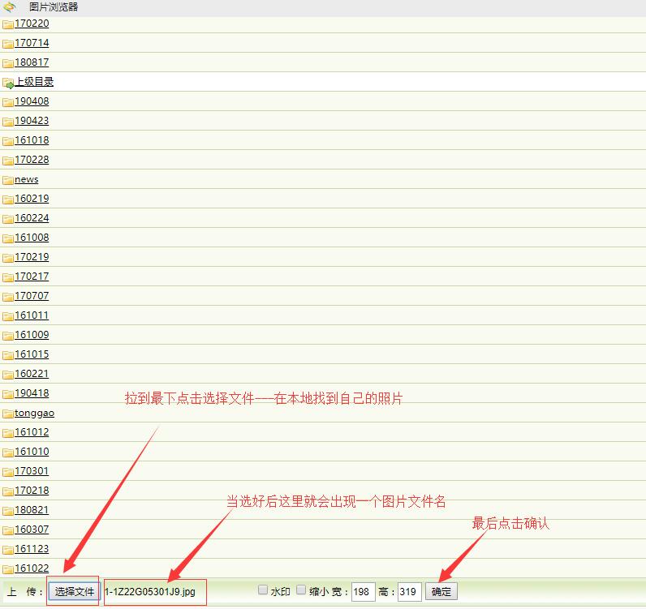Toggle the 缩小 shrink checkbox
Image resolution: width=646 pixels, height=609 pixels.
pyautogui.click(x=301, y=590)
